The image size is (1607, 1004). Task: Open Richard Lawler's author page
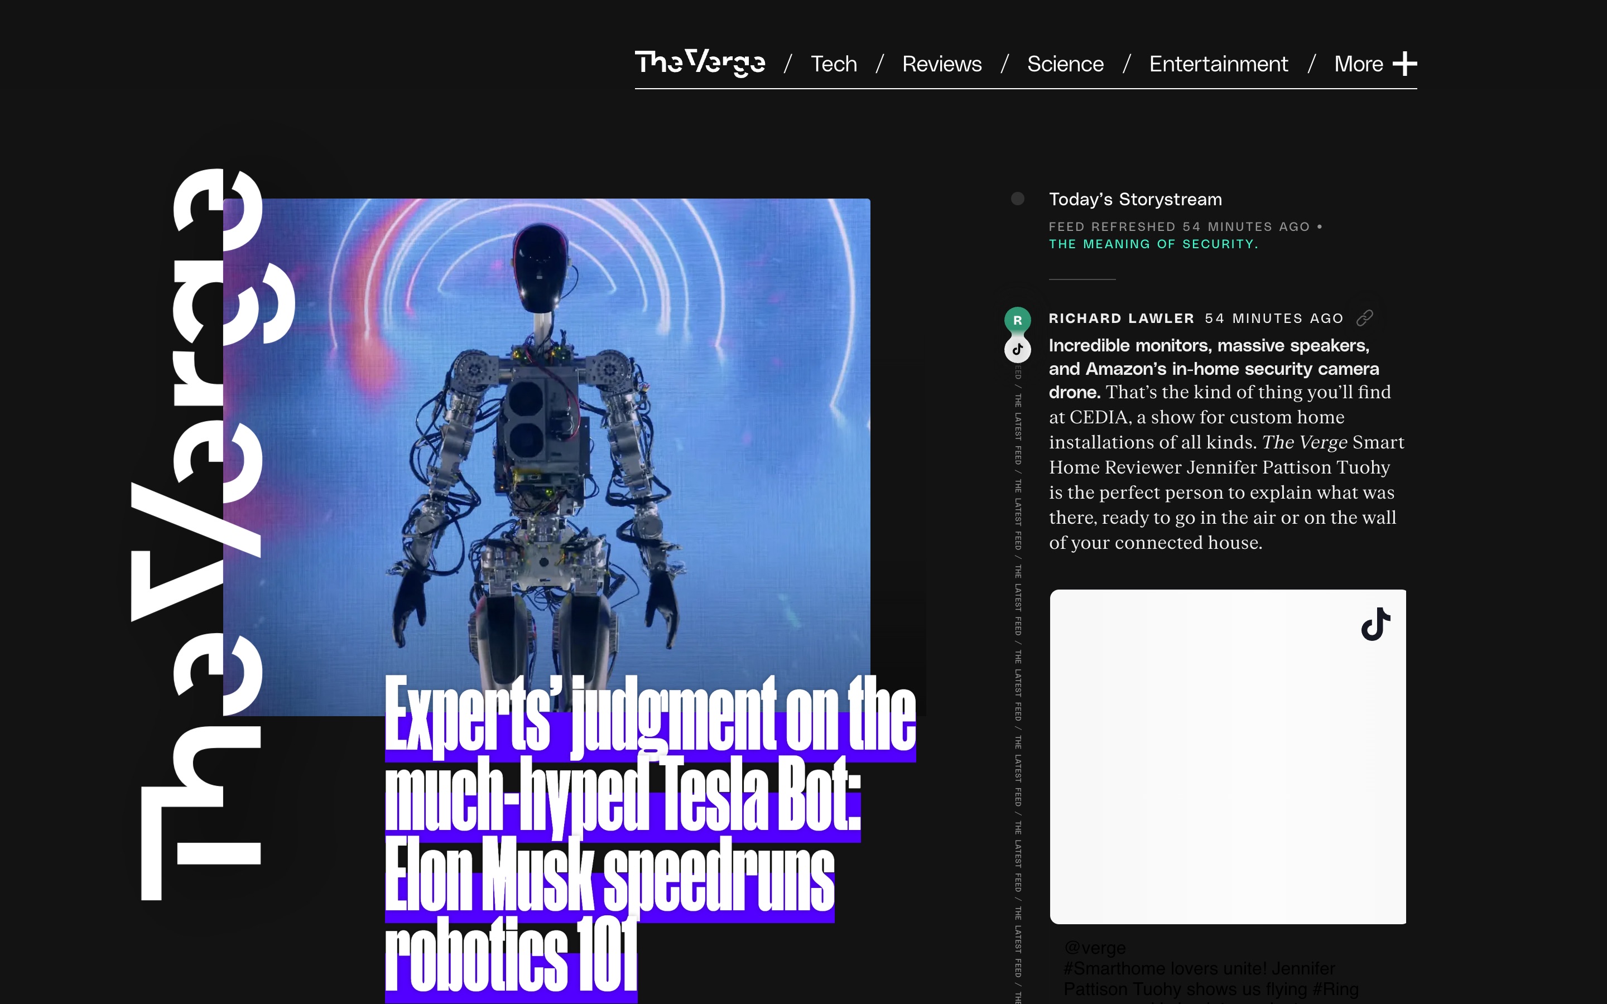click(x=1121, y=318)
